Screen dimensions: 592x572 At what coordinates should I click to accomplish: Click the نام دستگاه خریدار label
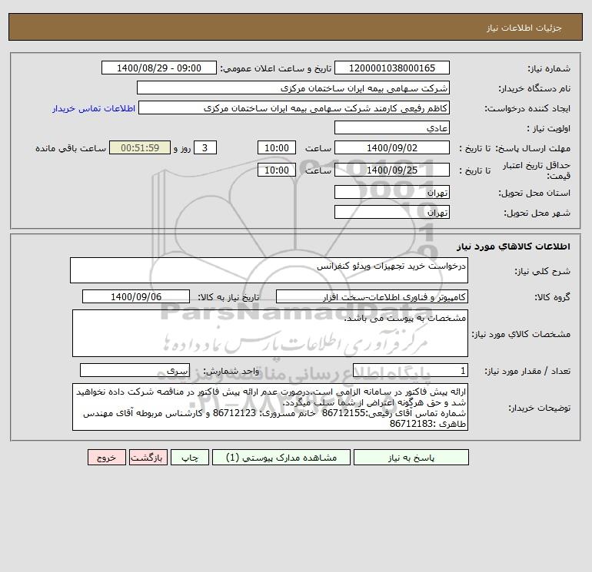click(x=534, y=88)
